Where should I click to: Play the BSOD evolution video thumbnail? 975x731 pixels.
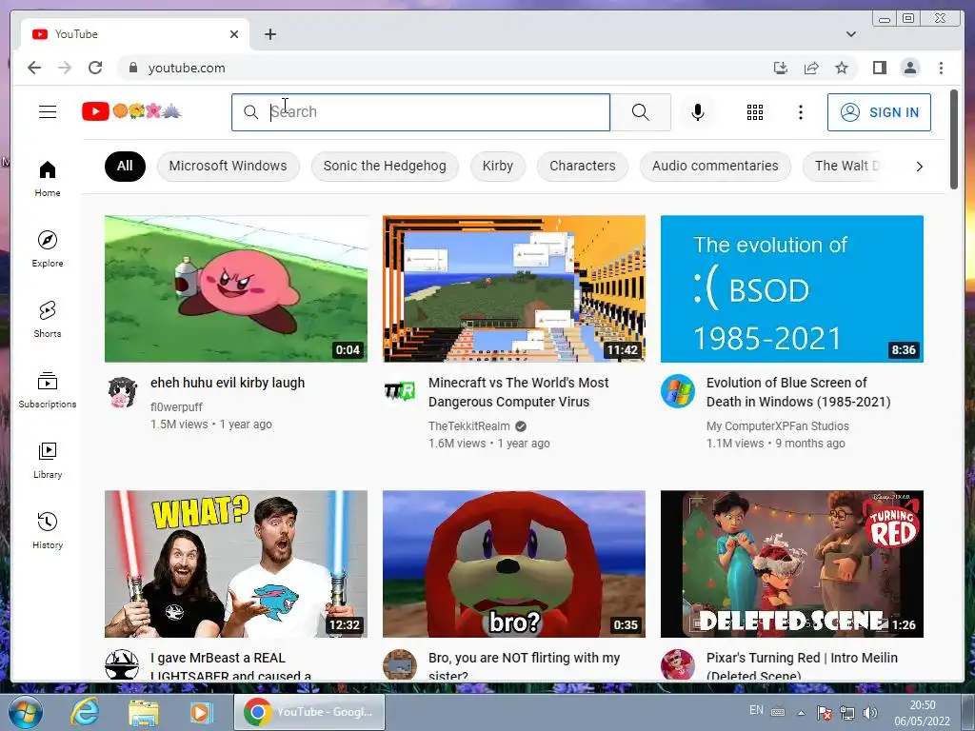tap(791, 288)
